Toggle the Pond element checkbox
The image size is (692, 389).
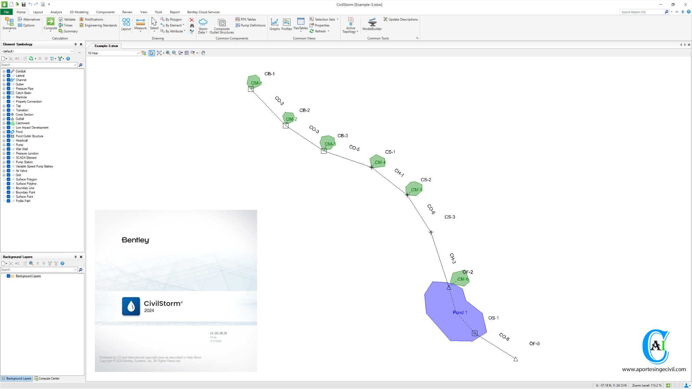pyautogui.click(x=8, y=132)
